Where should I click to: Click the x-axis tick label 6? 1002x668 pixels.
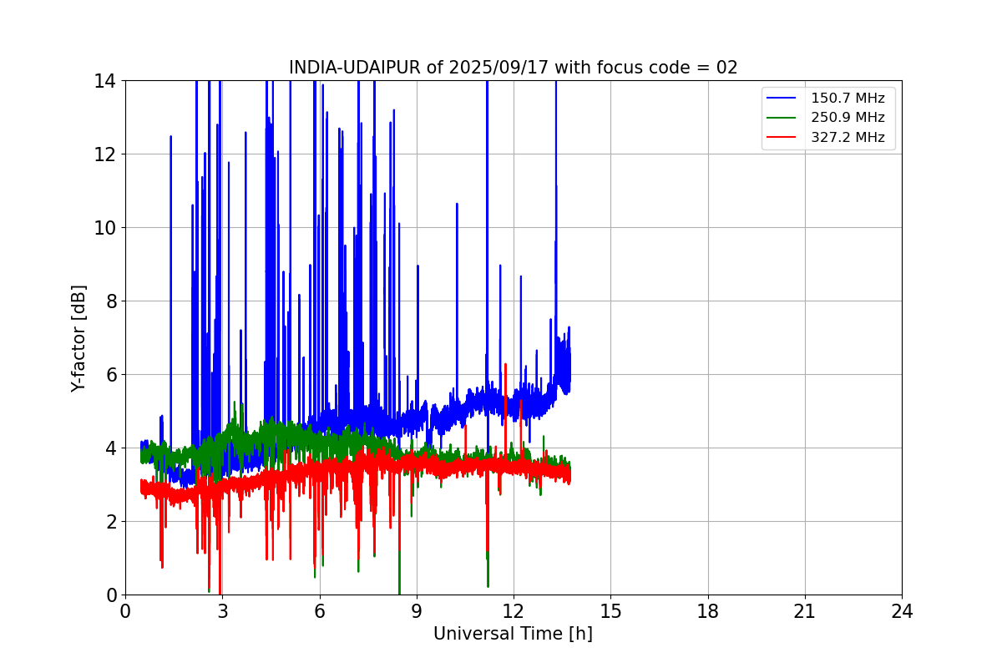tap(319, 610)
